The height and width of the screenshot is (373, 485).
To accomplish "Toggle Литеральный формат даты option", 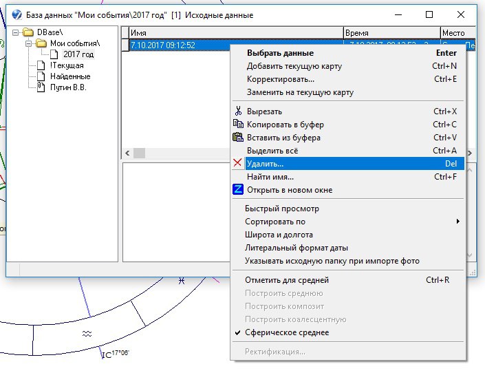I will (x=348, y=248).
